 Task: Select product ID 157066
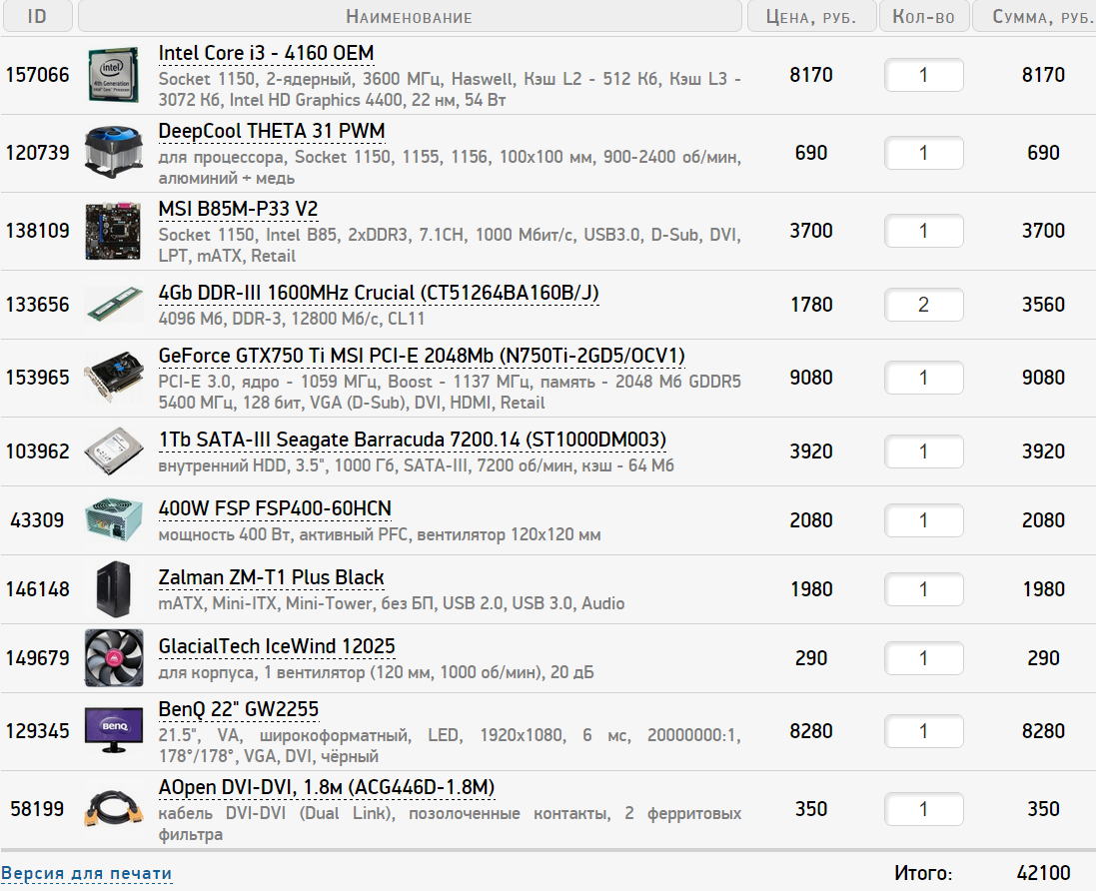click(x=38, y=75)
